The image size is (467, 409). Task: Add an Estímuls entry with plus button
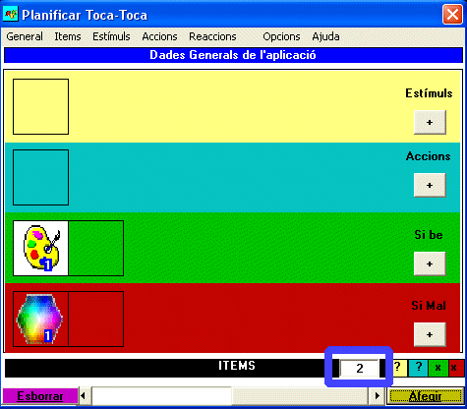click(430, 122)
